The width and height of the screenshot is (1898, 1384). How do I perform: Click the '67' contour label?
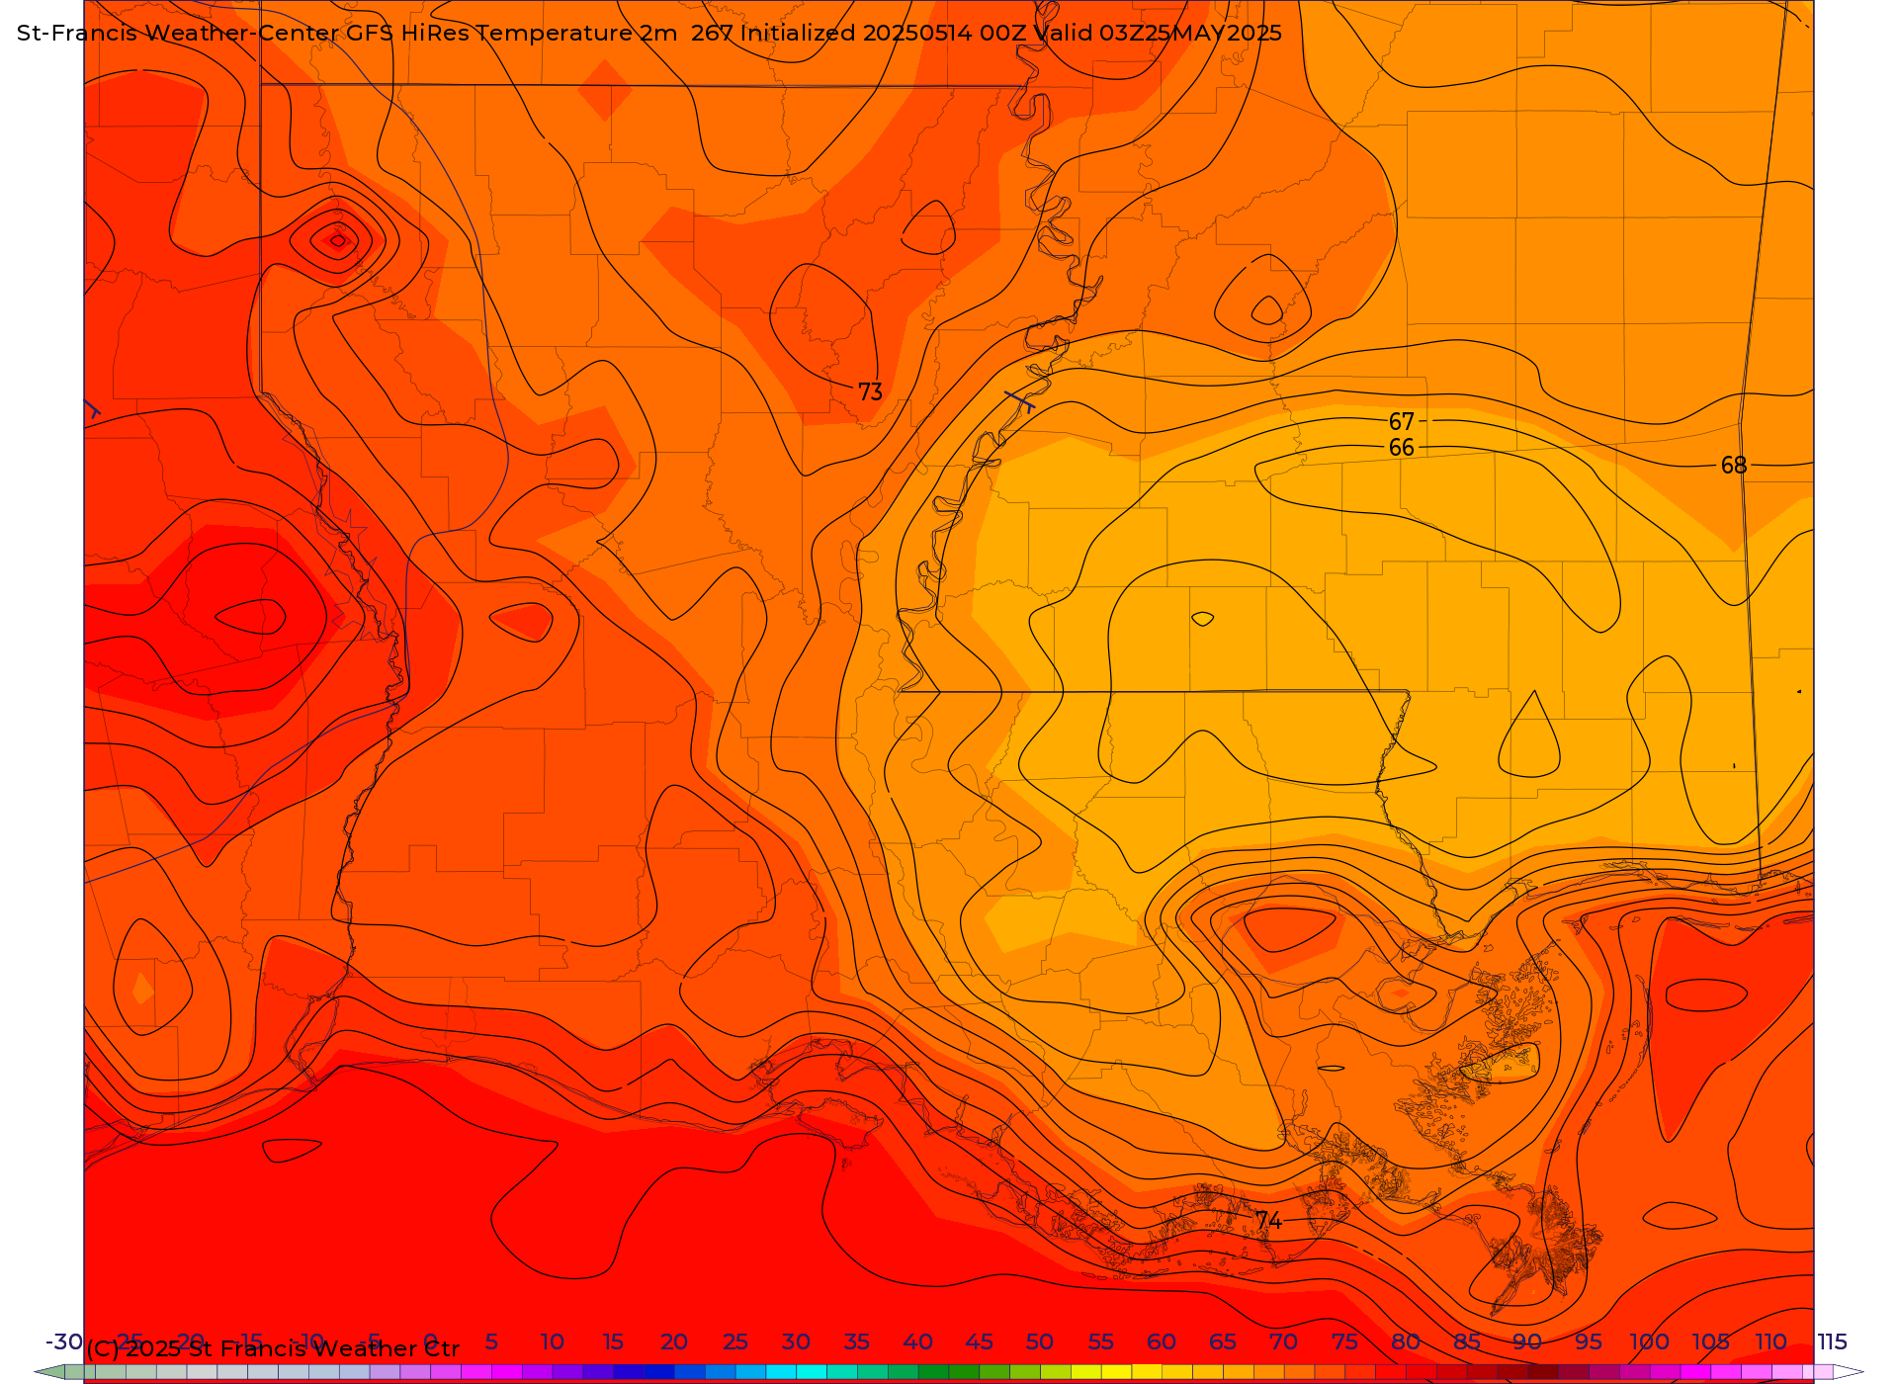[1402, 422]
